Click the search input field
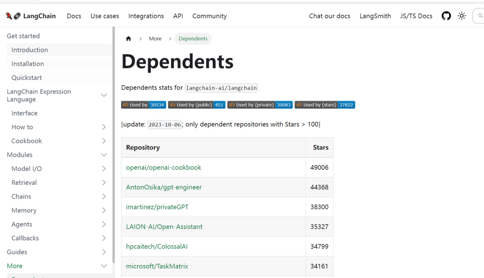 point(479,16)
